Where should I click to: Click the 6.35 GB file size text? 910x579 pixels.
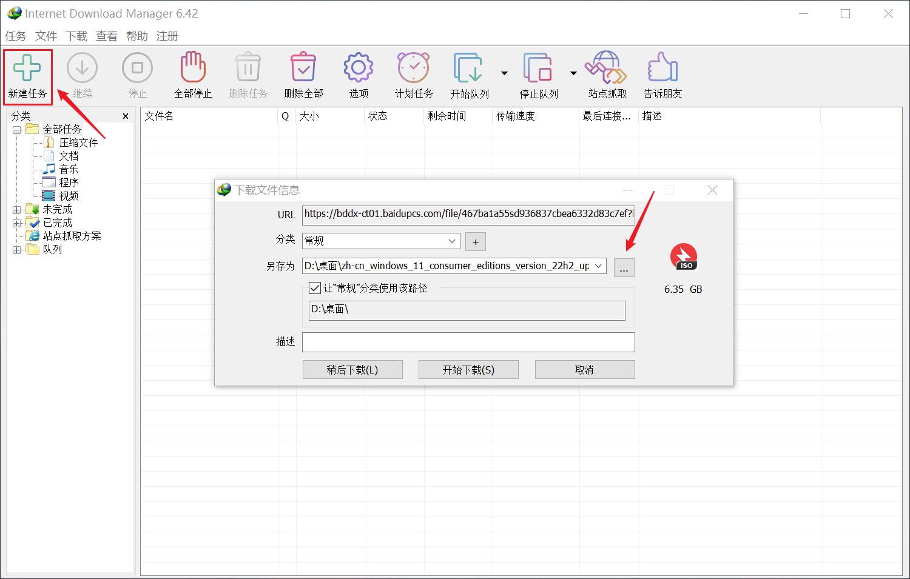coord(683,290)
